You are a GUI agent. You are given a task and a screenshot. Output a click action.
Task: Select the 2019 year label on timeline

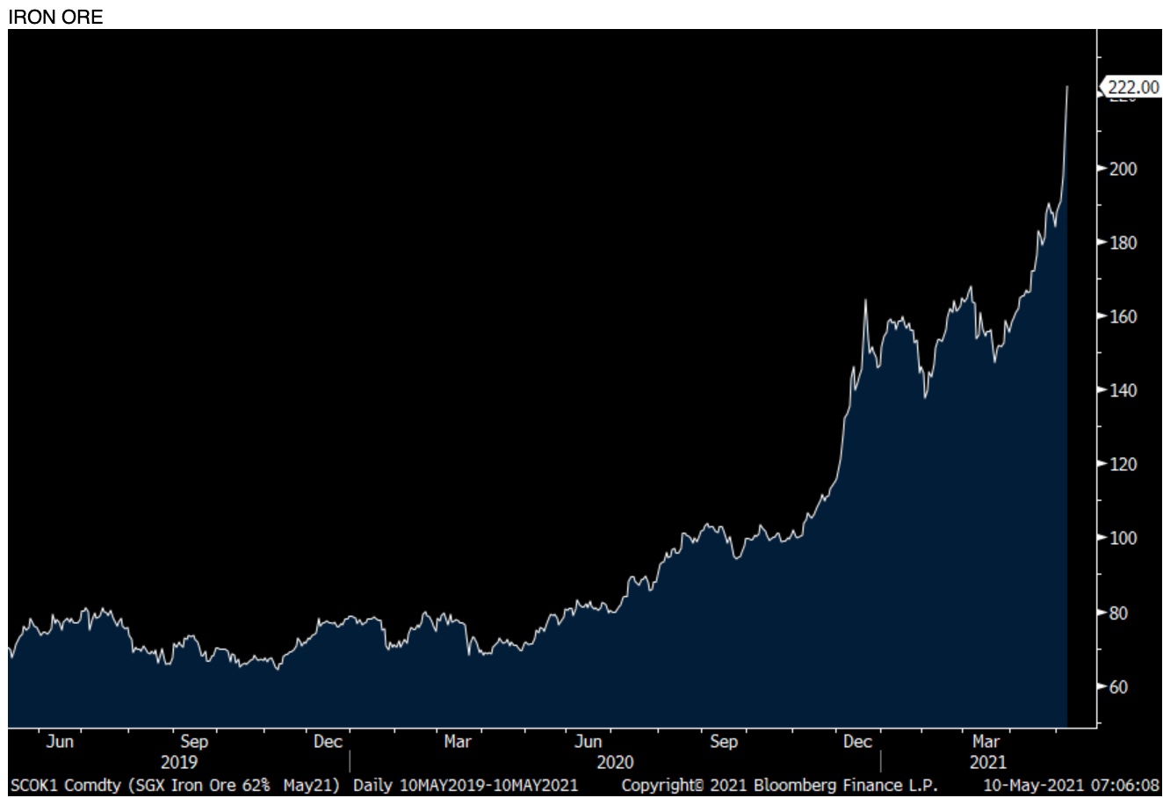pyautogui.click(x=178, y=762)
